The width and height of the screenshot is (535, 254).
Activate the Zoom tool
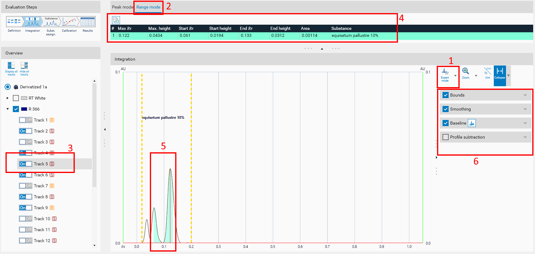point(465,72)
